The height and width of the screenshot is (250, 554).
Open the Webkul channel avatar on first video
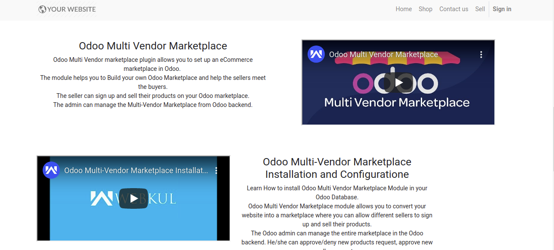click(x=316, y=54)
